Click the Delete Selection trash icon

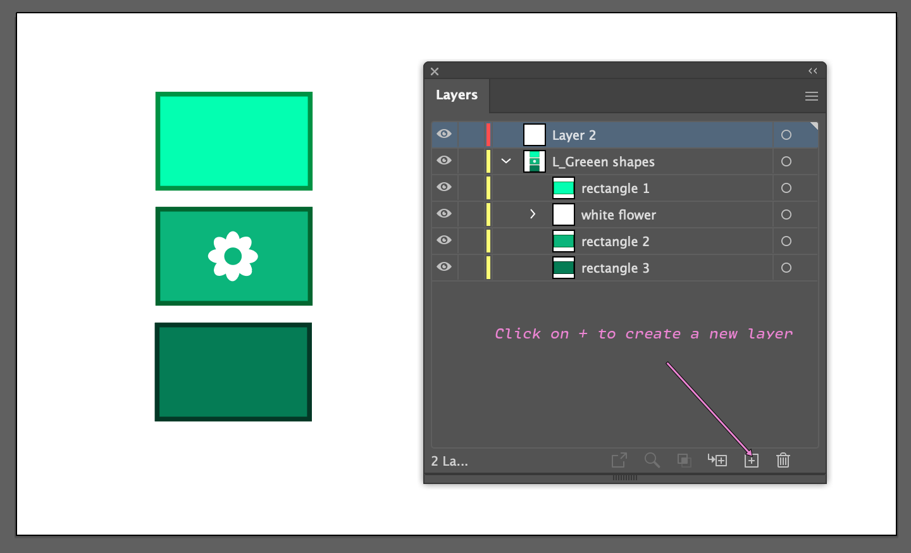click(783, 460)
